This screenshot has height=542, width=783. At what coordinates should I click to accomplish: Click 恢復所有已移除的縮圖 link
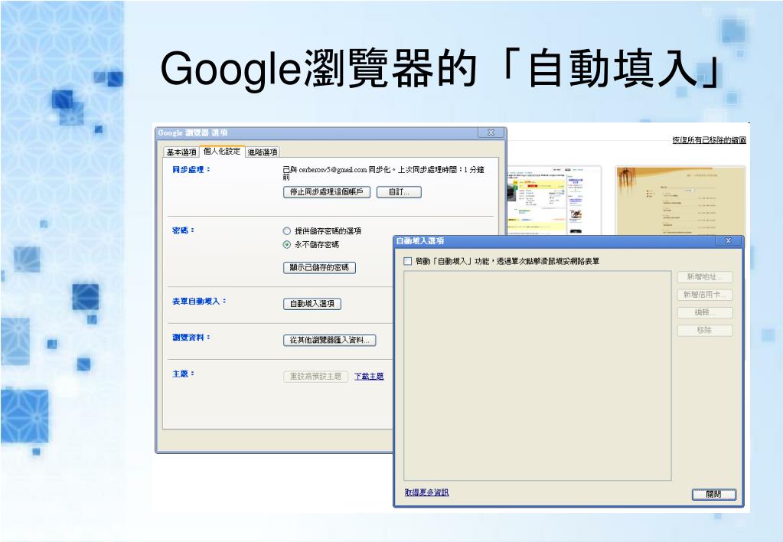coord(709,140)
